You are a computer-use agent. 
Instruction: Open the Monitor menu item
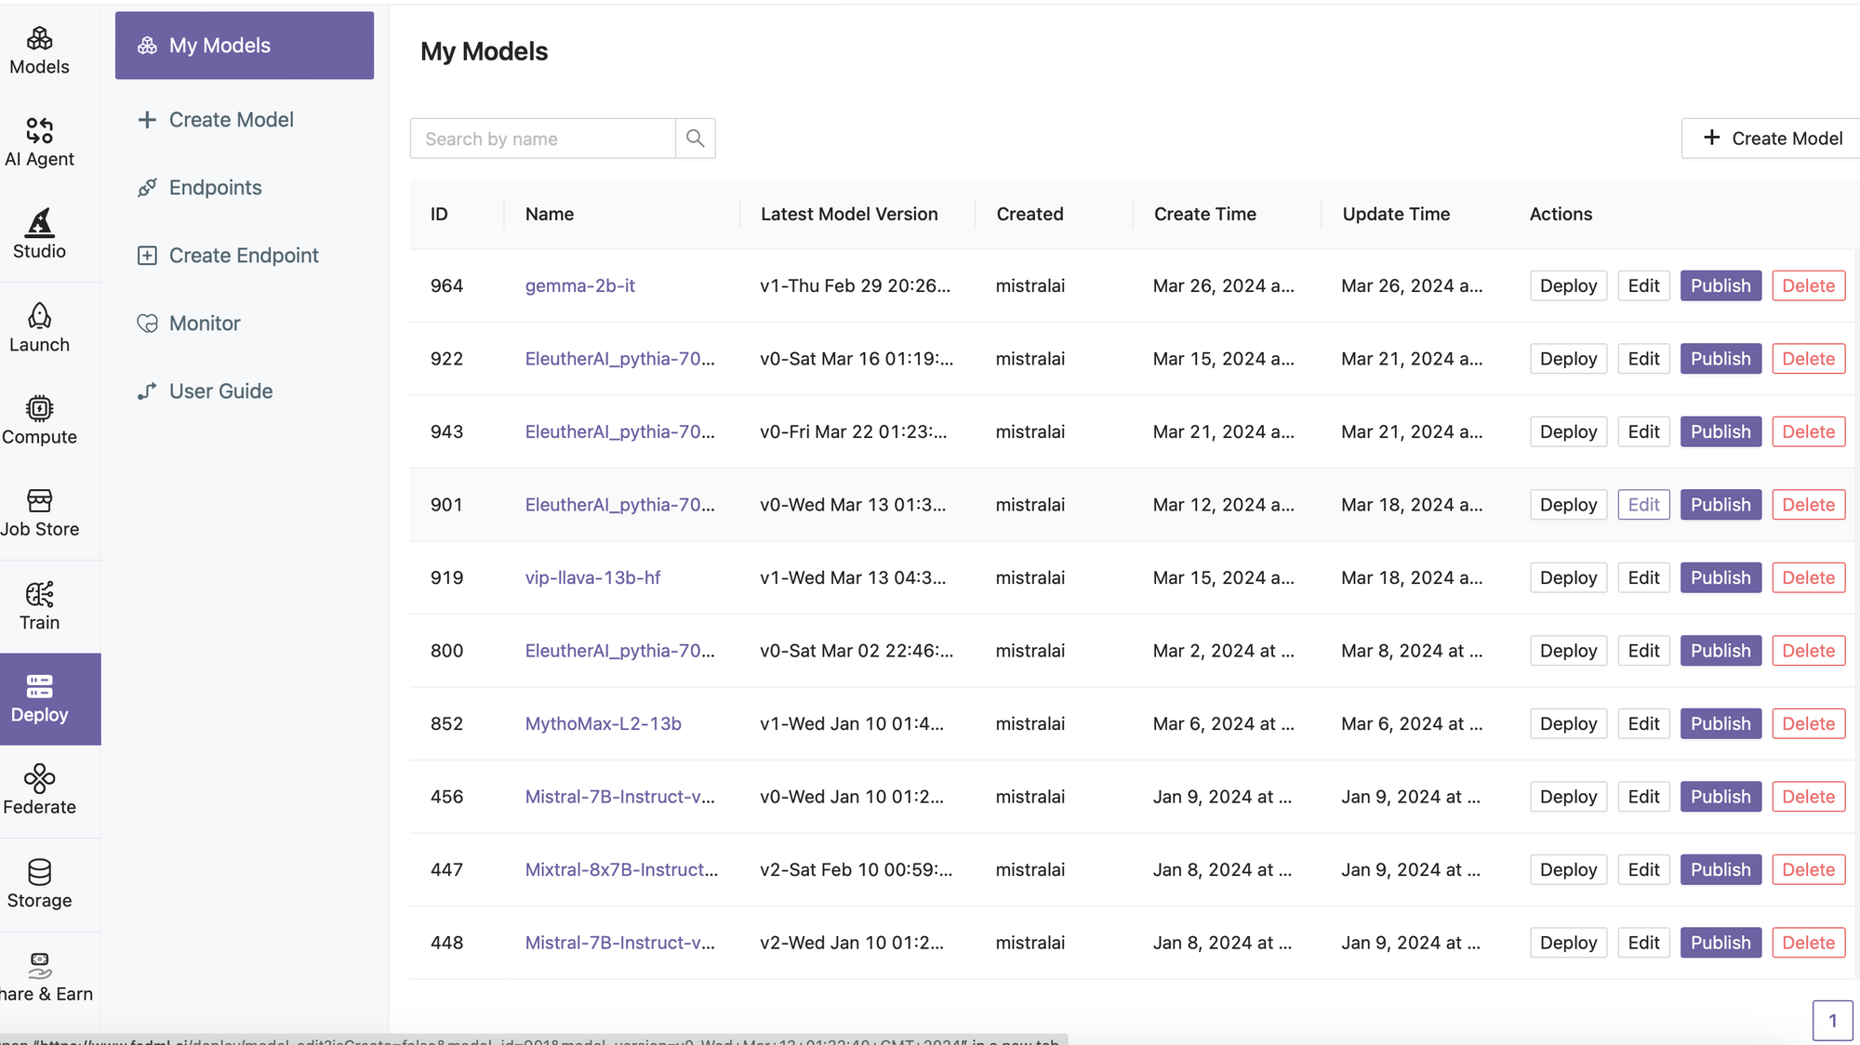(204, 324)
